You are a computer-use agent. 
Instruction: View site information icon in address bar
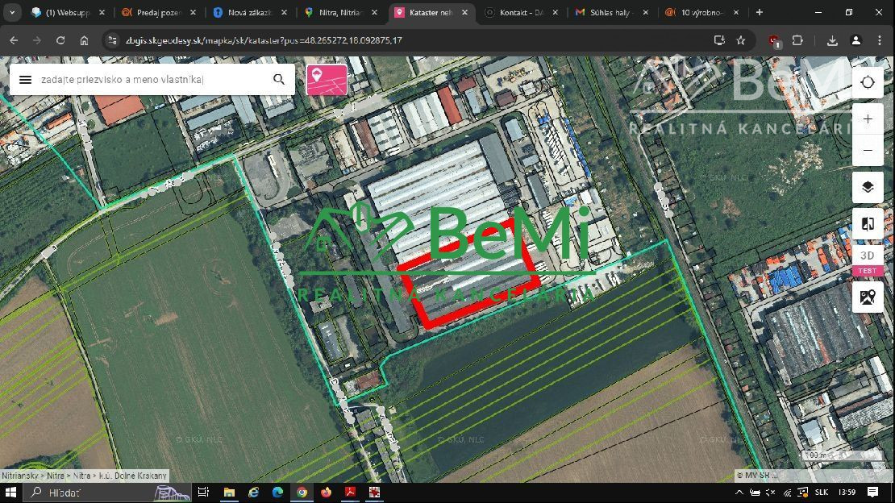click(112, 40)
